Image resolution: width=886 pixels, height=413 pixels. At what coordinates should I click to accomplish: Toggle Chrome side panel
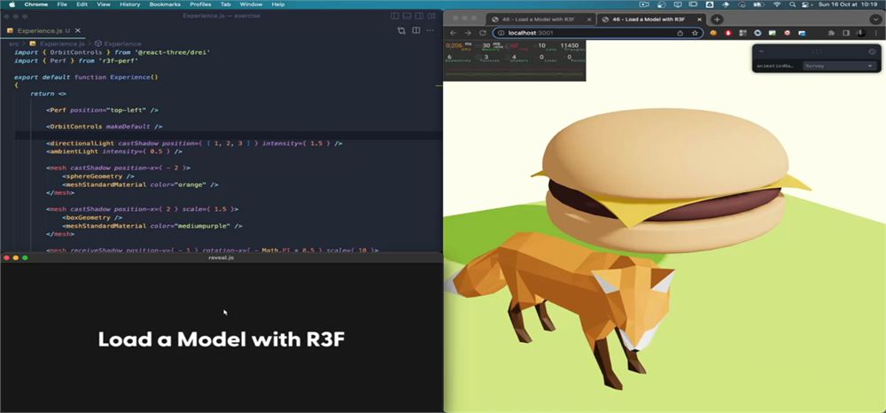846,33
